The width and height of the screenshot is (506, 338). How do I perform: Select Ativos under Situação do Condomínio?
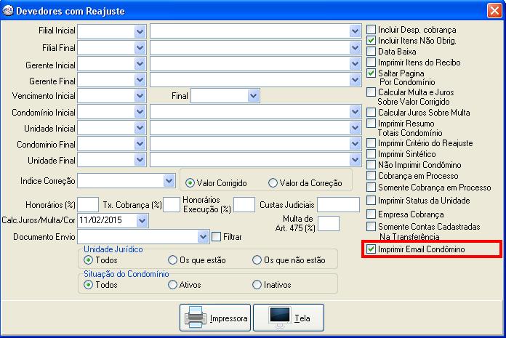pos(173,285)
